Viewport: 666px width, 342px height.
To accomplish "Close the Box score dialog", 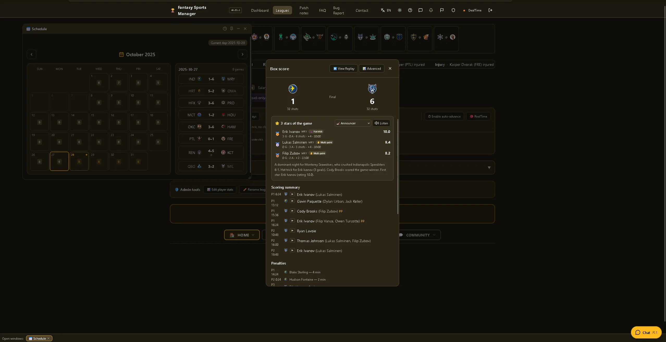I will [x=390, y=68].
